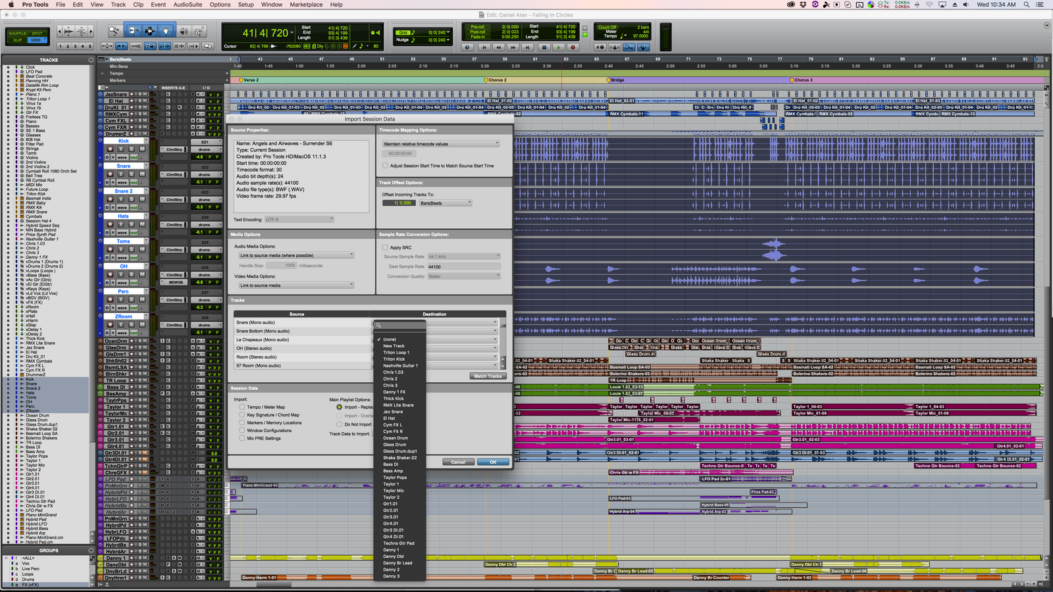Toggle the metronome click button
Image resolution: width=1053 pixels, height=592 pixels.
tap(615, 47)
